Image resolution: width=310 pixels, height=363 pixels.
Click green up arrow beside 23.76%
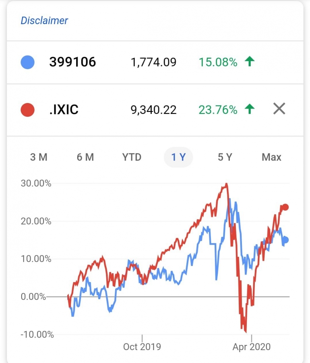[250, 109]
